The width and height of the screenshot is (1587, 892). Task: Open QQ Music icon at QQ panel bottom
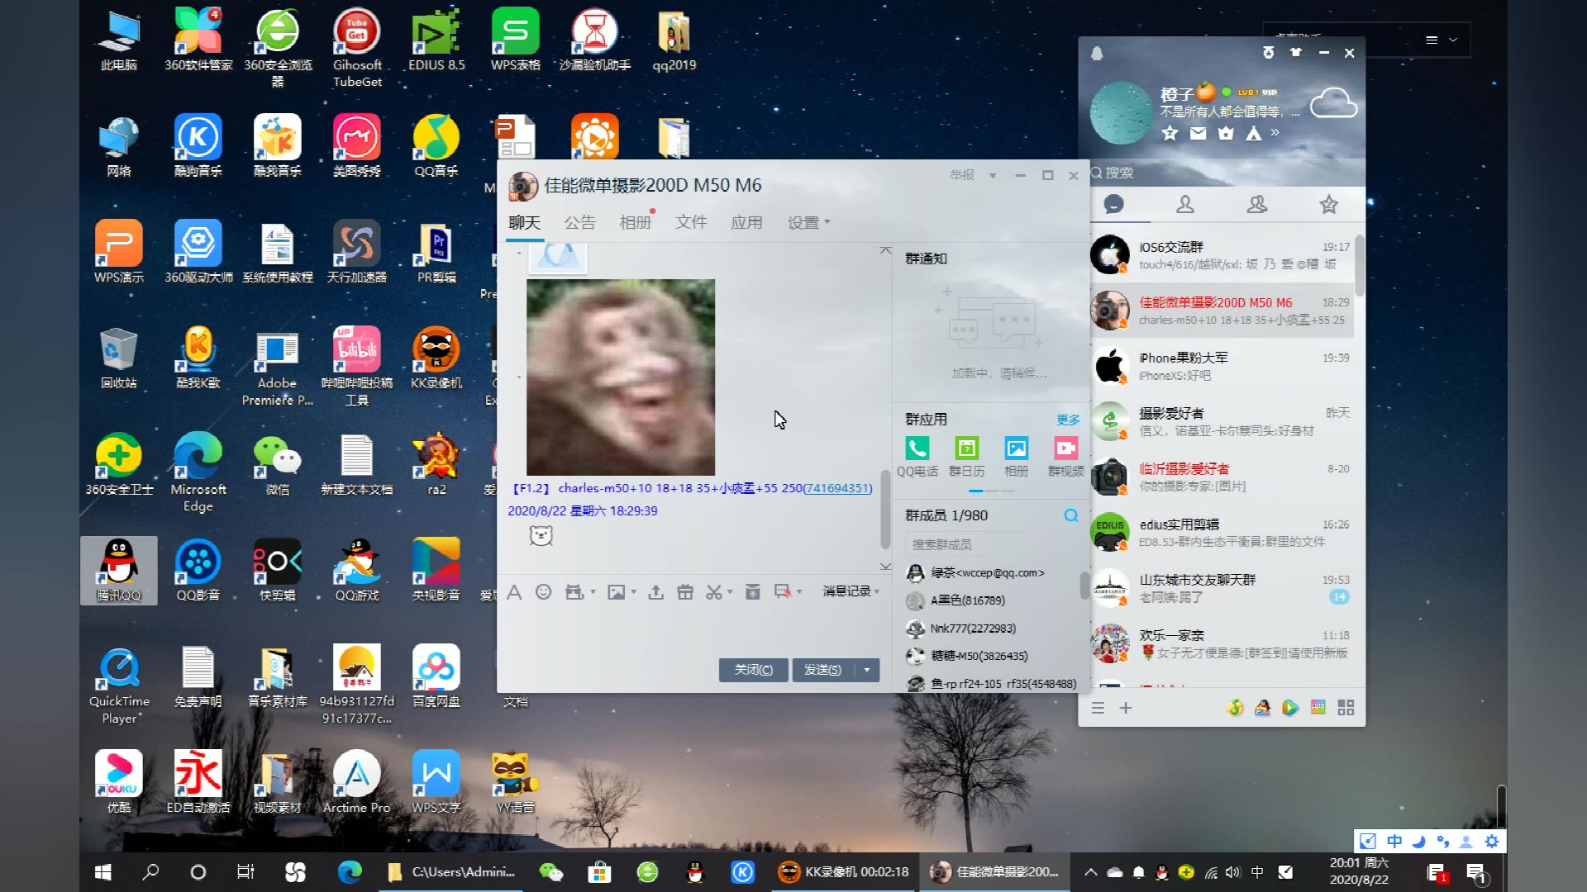[x=1235, y=708]
